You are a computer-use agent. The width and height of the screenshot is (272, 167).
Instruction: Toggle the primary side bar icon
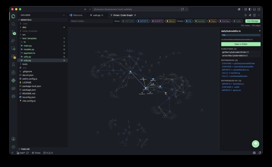pos(250,9)
